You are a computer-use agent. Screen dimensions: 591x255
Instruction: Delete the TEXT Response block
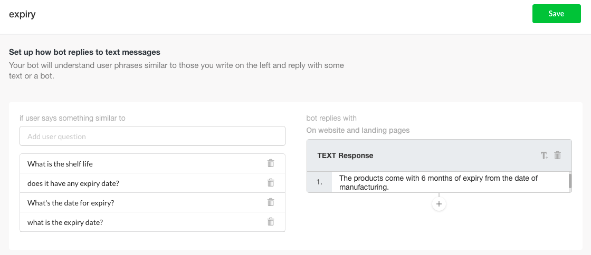tap(558, 155)
